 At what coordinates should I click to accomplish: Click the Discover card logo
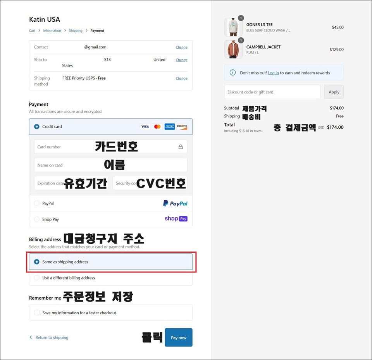point(182,126)
